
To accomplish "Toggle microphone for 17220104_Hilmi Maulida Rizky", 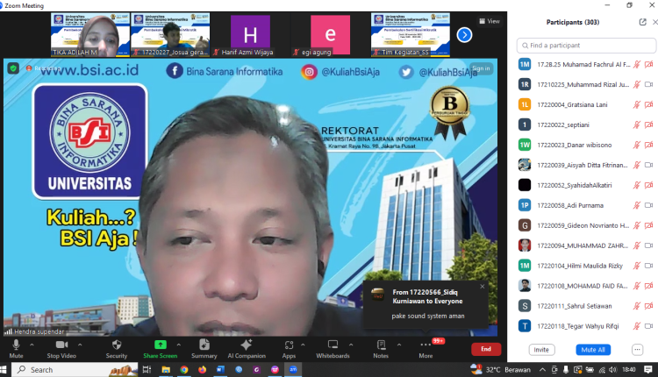I will [x=637, y=266].
